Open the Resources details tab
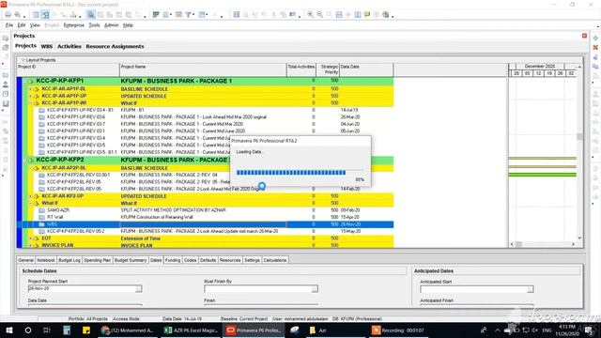 [230, 260]
